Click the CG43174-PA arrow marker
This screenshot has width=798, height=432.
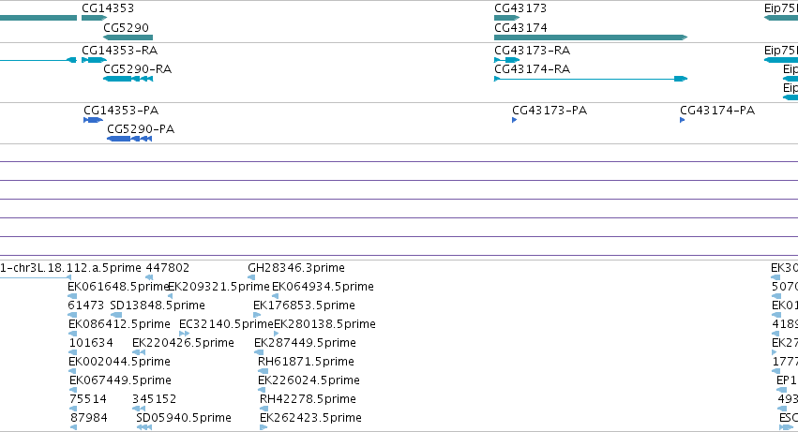[x=683, y=120]
